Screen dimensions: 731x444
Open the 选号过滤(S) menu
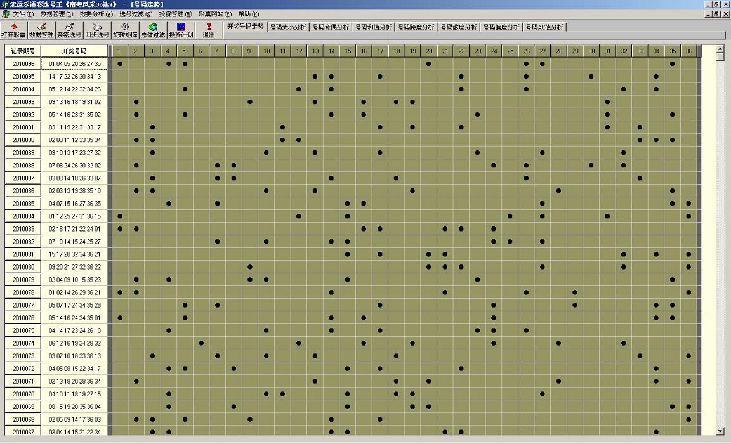pyautogui.click(x=136, y=14)
